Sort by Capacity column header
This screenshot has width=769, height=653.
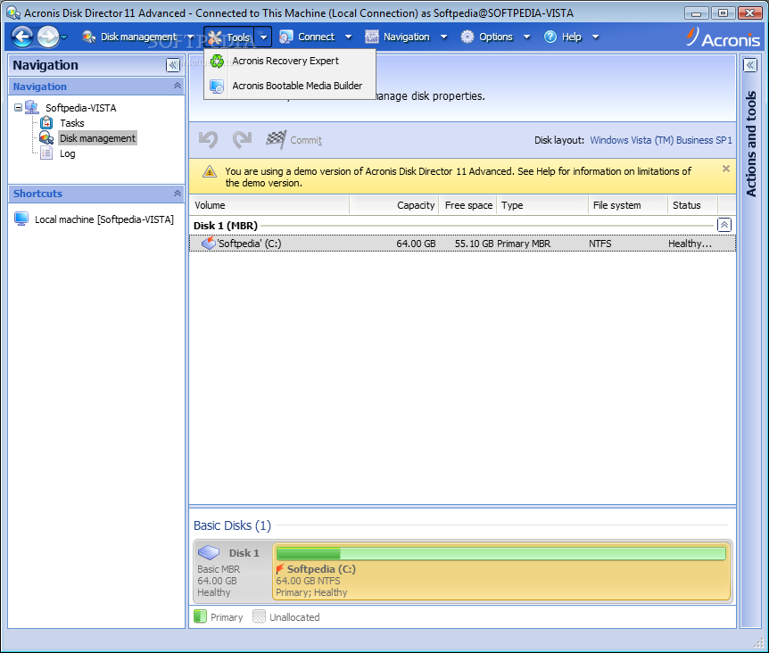pyautogui.click(x=393, y=205)
